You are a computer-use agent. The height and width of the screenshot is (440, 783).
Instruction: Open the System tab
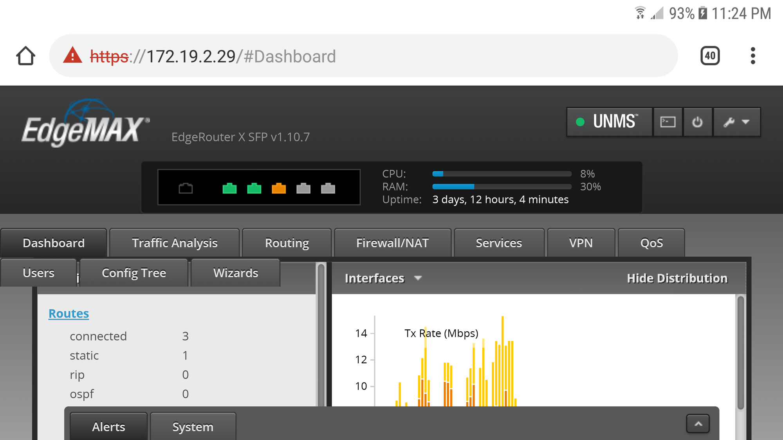(x=193, y=427)
